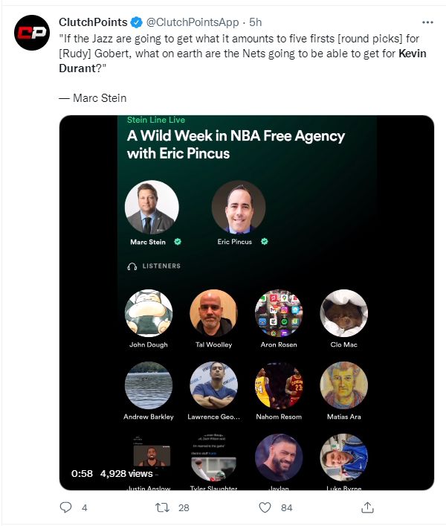Viewport: 446px width, 526px height.
Task: Click Andrew Barkley's lake avatar
Action: (149, 385)
